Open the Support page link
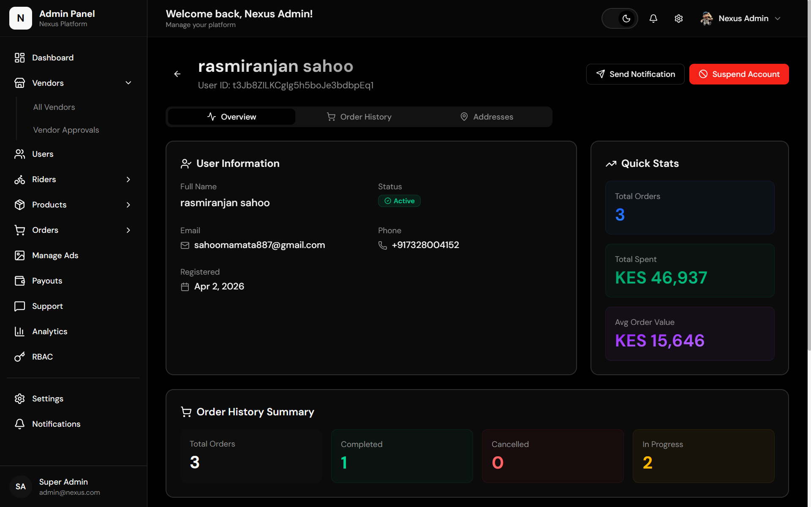This screenshot has width=811, height=507. pos(47,306)
